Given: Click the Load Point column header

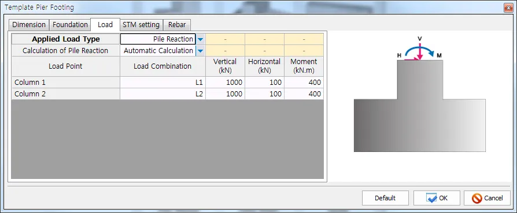Looking at the screenshot, I should (x=65, y=66).
